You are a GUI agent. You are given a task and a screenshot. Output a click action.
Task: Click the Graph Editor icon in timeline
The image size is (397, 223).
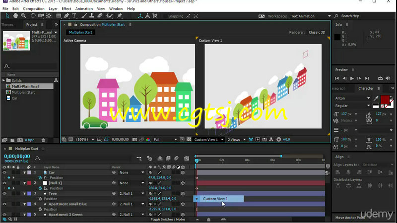click(187, 158)
